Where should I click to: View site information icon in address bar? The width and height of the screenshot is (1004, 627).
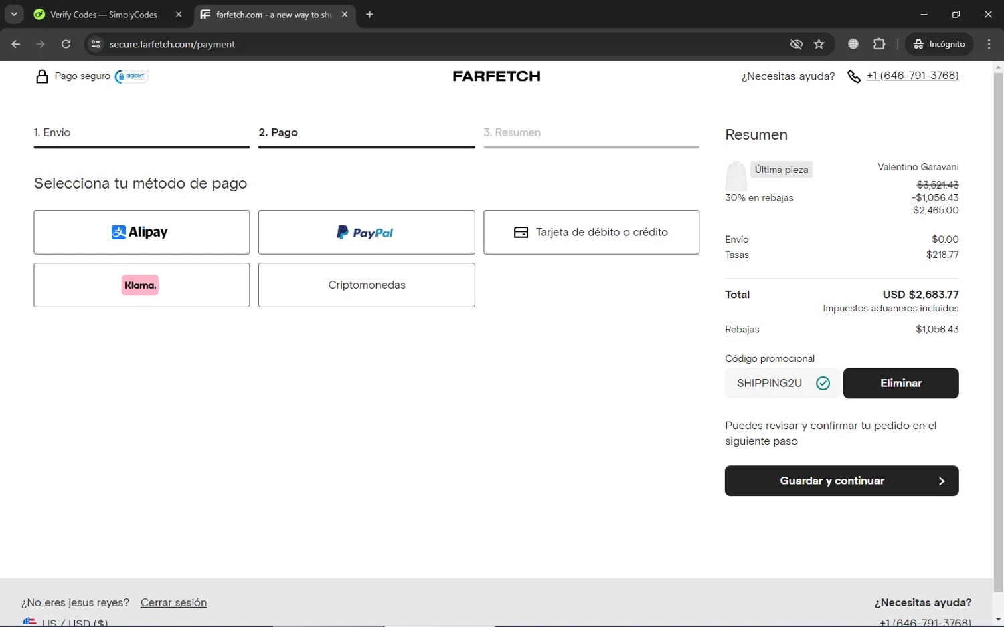coord(96,44)
